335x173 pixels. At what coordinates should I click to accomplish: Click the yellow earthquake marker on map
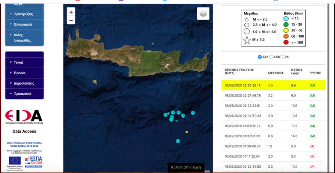point(187,132)
